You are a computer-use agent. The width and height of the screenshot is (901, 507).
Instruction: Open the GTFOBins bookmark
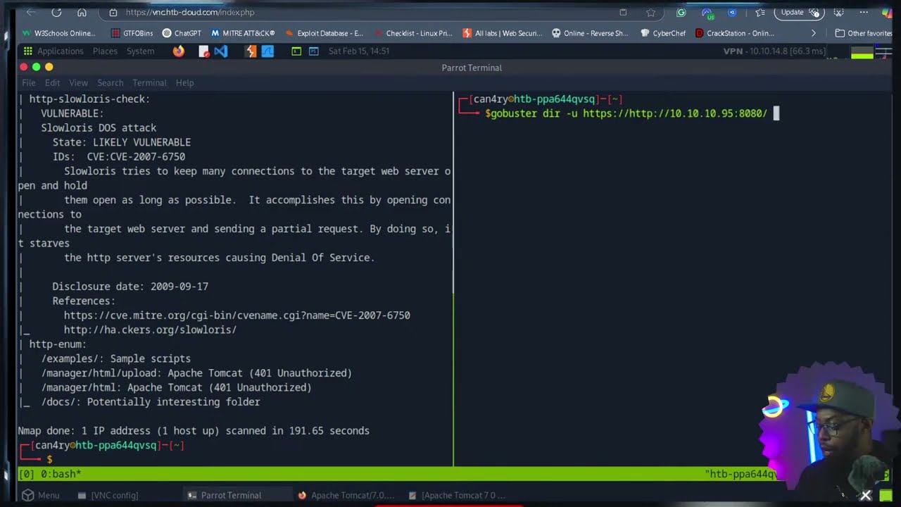pyautogui.click(x=132, y=33)
